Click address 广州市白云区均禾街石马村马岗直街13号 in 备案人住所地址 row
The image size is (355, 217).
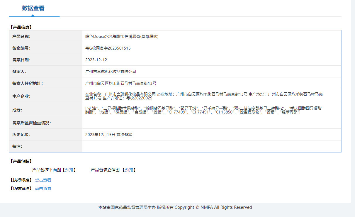pyautogui.click(x=121, y=83)
